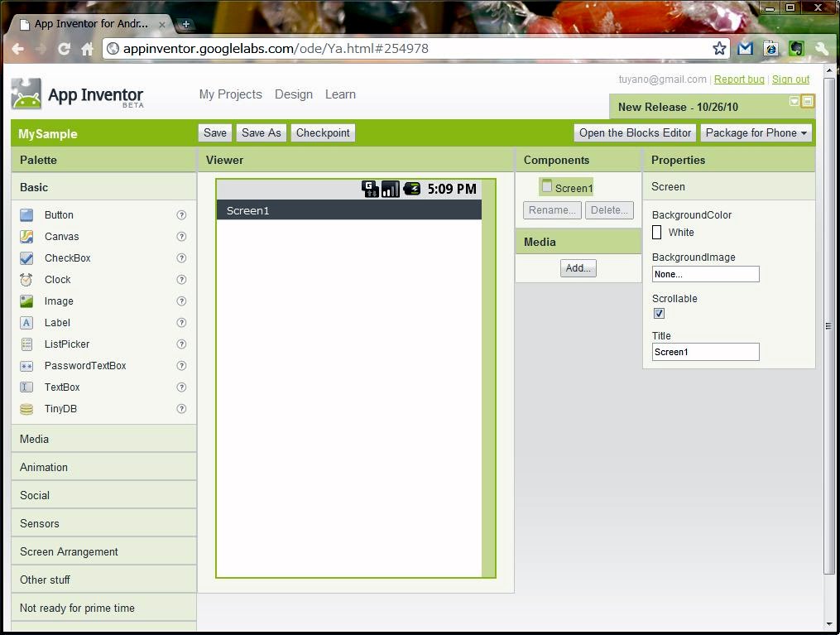Click the Report bug link
840x635 pixels.
tap(739, 79)
